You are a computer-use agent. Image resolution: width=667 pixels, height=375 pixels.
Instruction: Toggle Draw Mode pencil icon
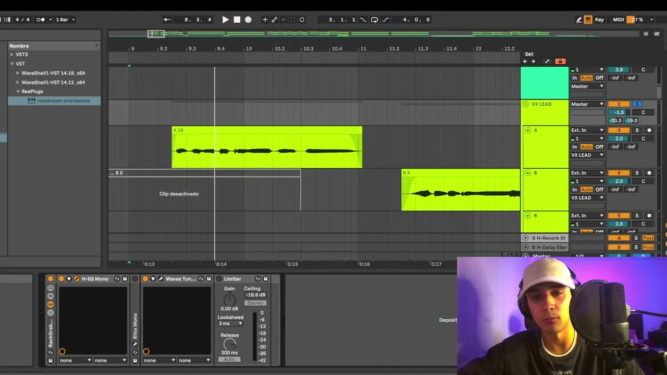pyautogui.click(x=579, y=20)
